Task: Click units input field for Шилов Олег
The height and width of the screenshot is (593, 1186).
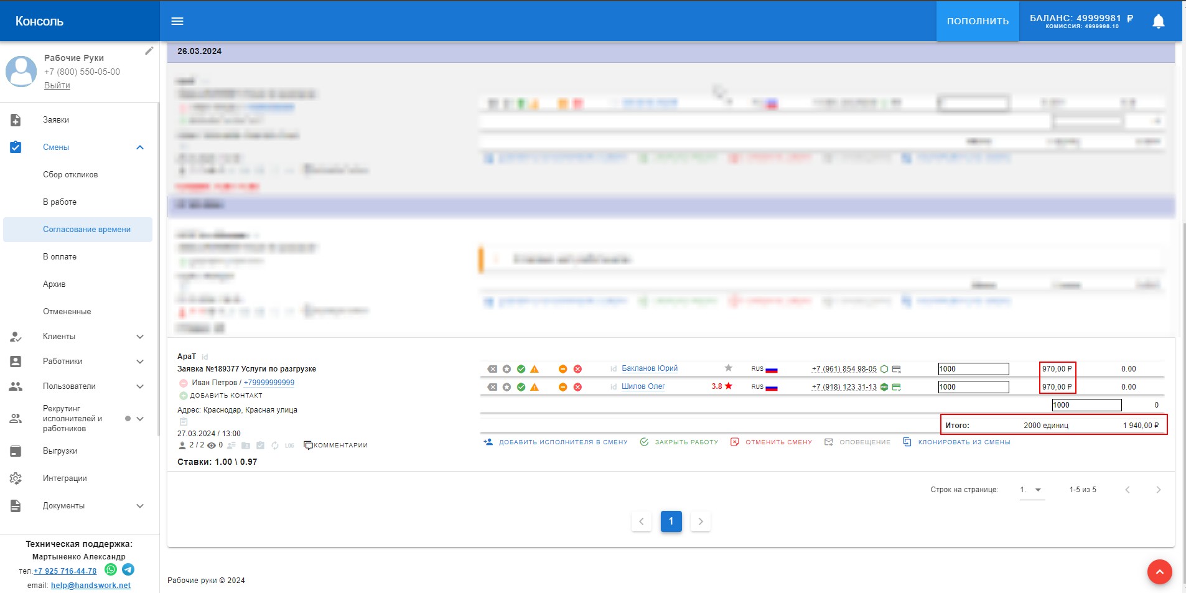Action: [x=973, y=387]
